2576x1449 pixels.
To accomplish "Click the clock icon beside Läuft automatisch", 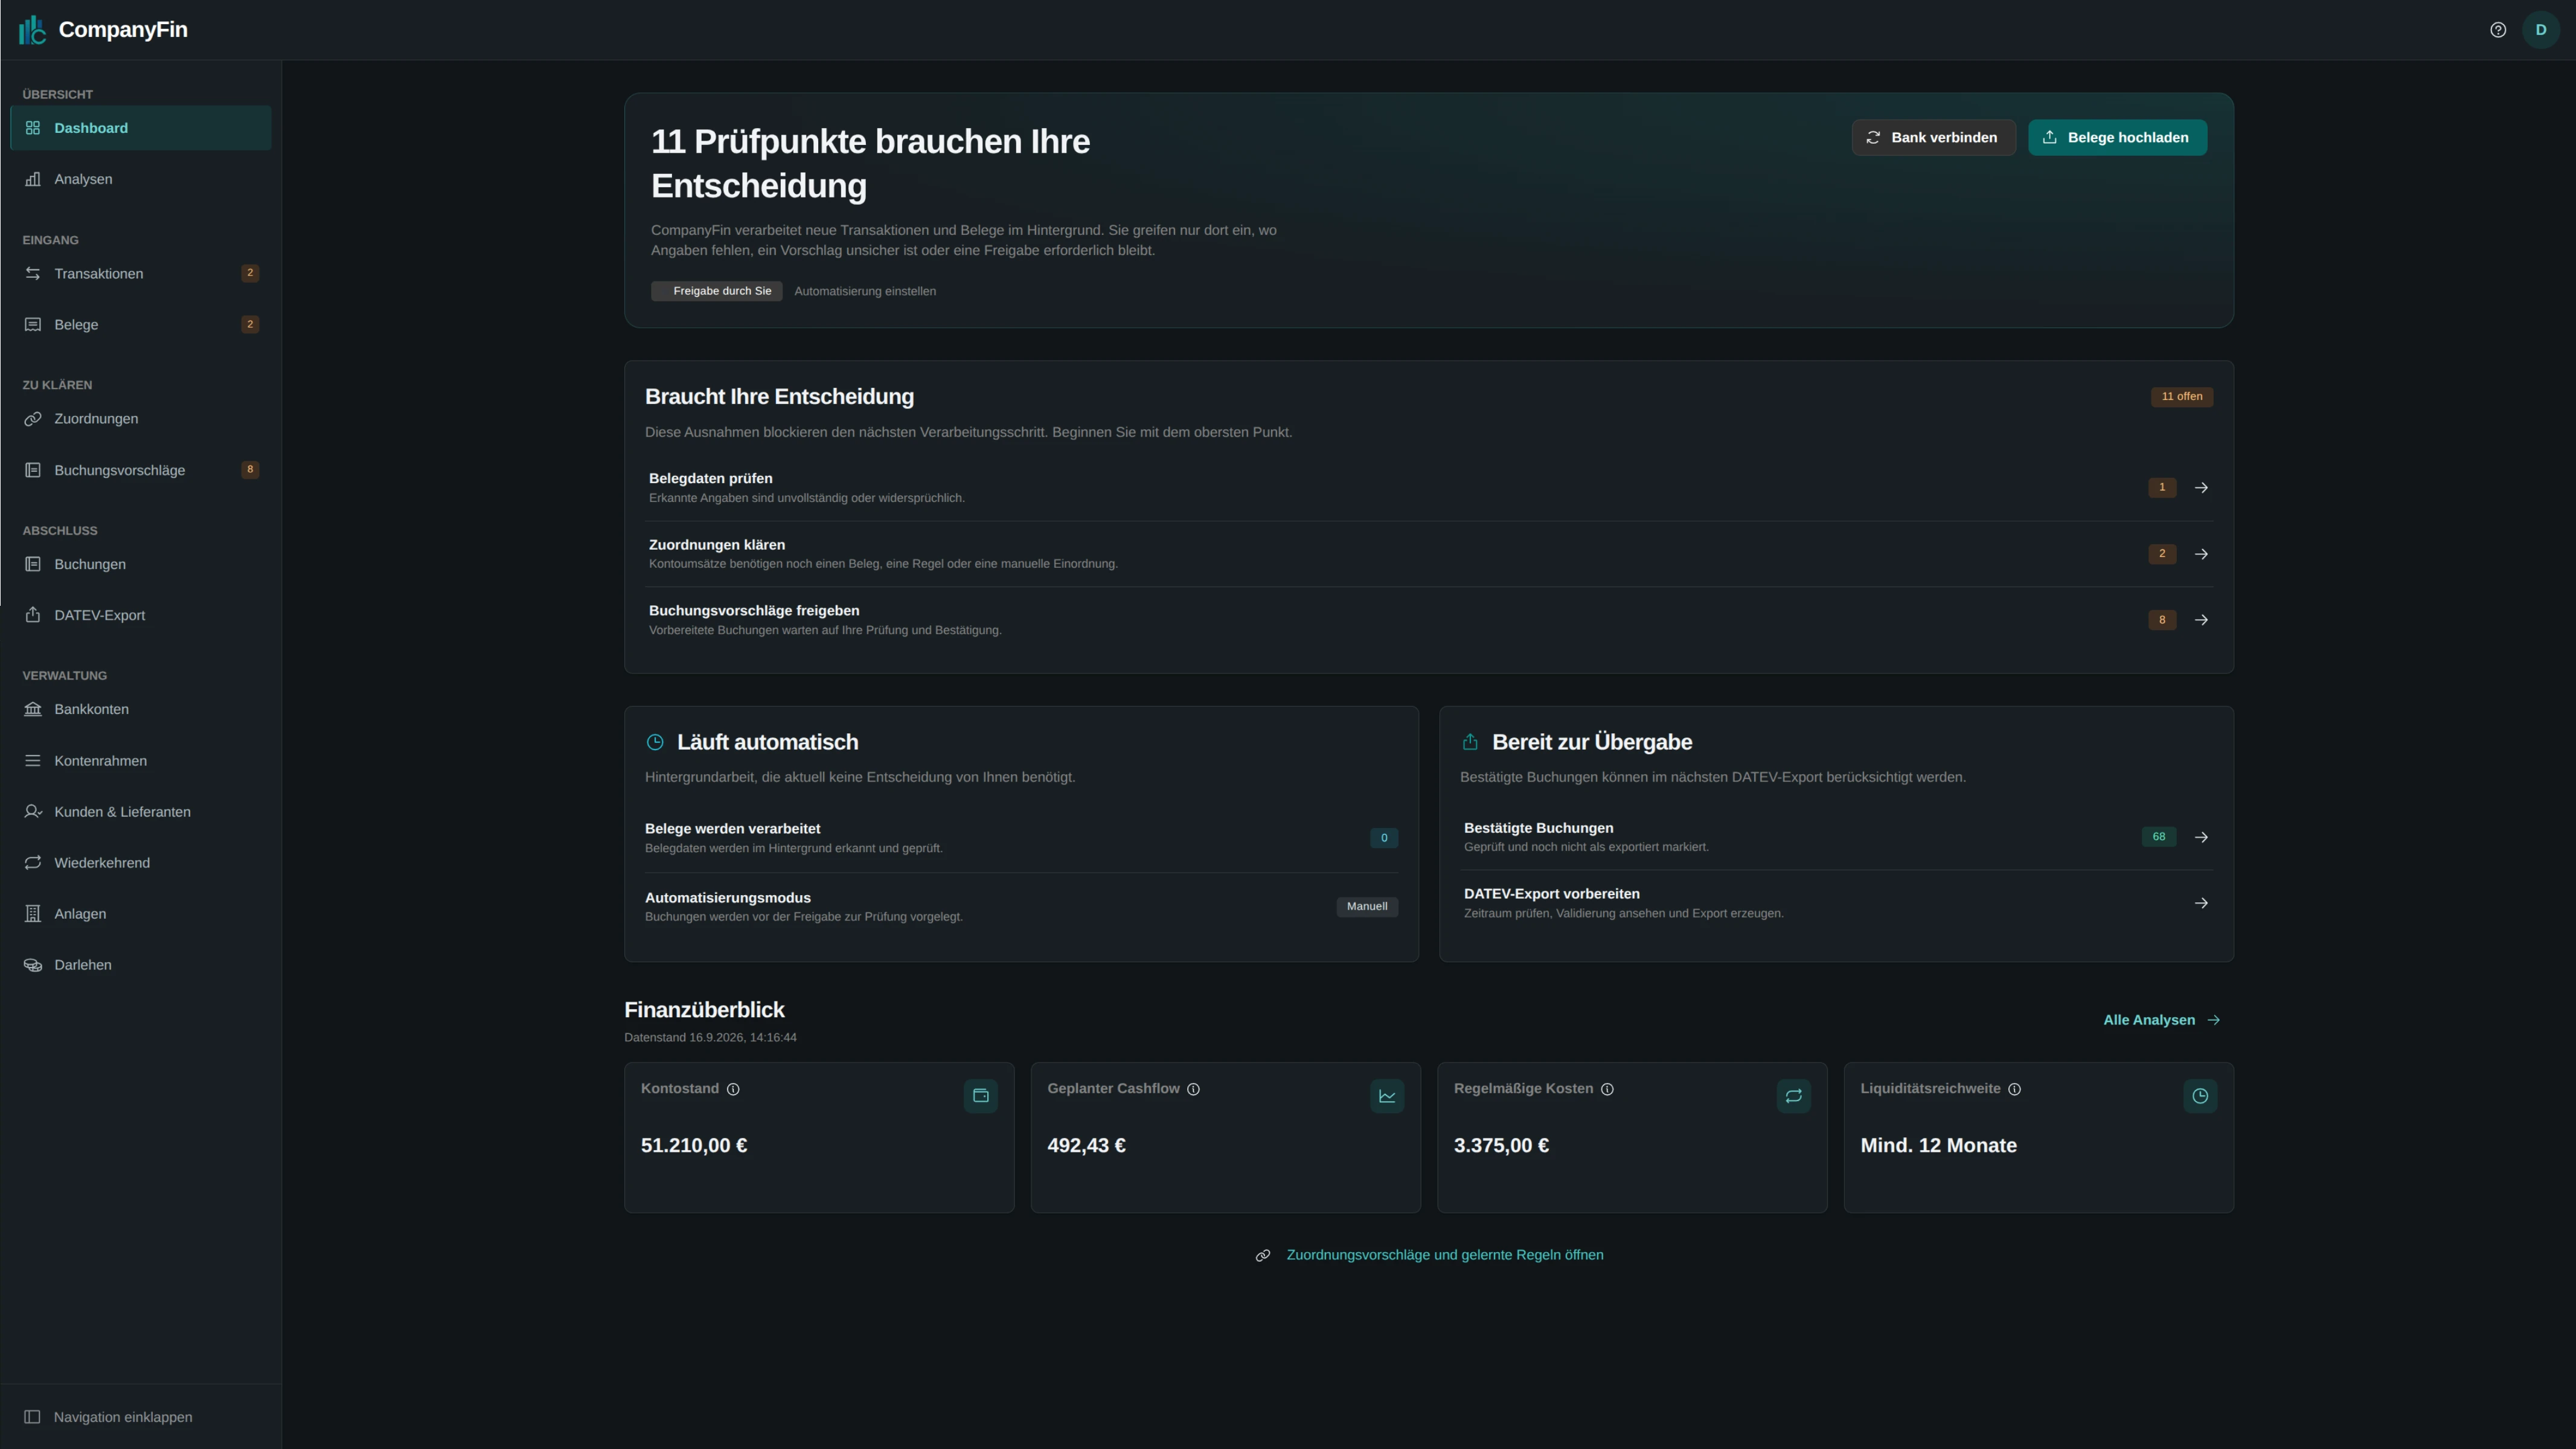I will (x=655, y=742).
